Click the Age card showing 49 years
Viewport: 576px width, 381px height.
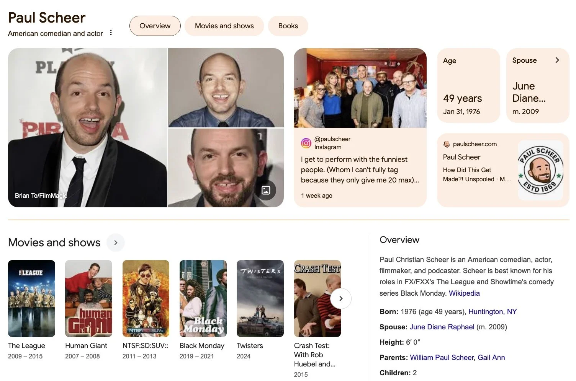(x=468, y=85)
